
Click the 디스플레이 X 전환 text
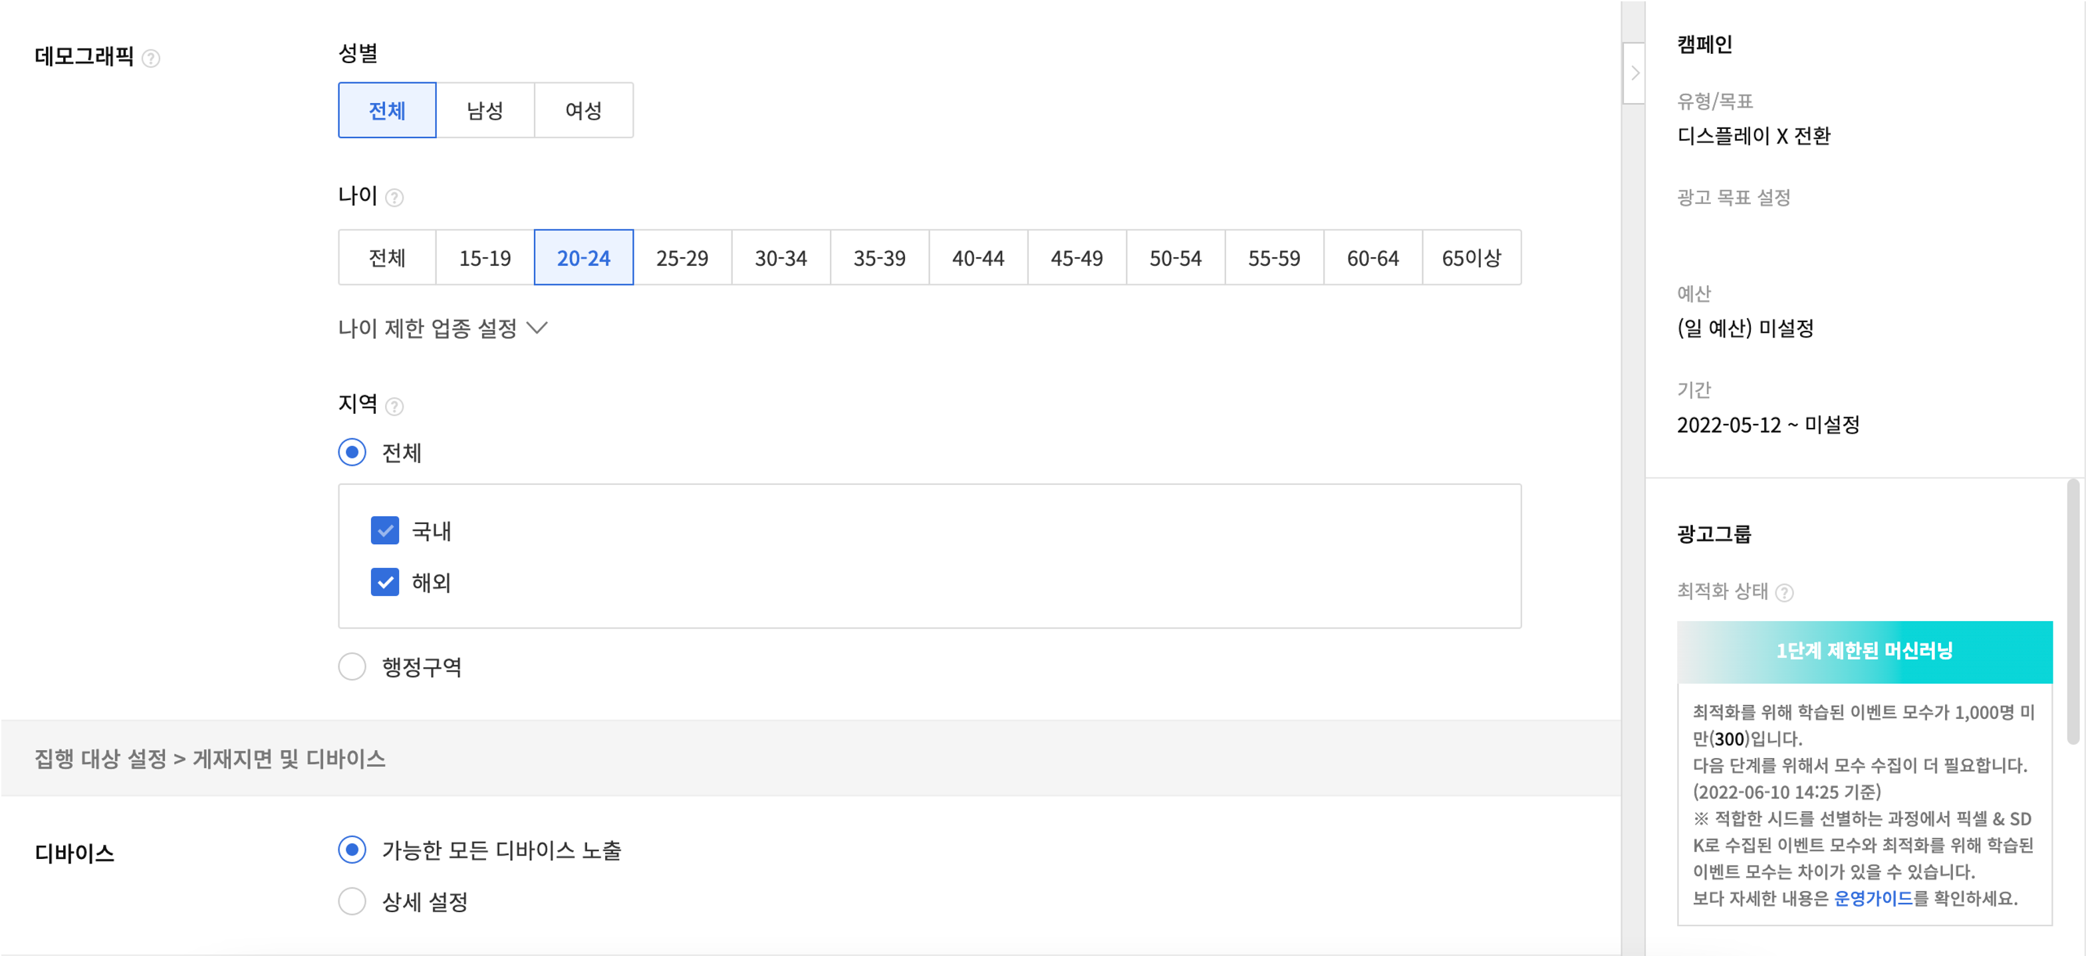(1754, 136)
